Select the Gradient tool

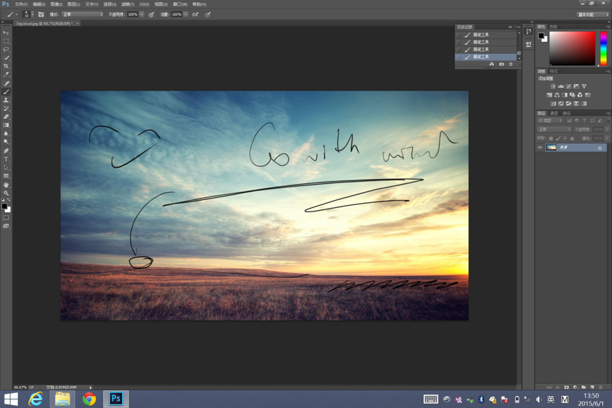click(x=6, y=125)
